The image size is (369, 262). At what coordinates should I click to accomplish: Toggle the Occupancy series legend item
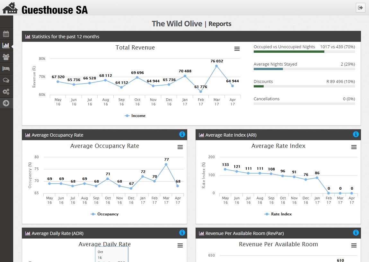(105, 214)
